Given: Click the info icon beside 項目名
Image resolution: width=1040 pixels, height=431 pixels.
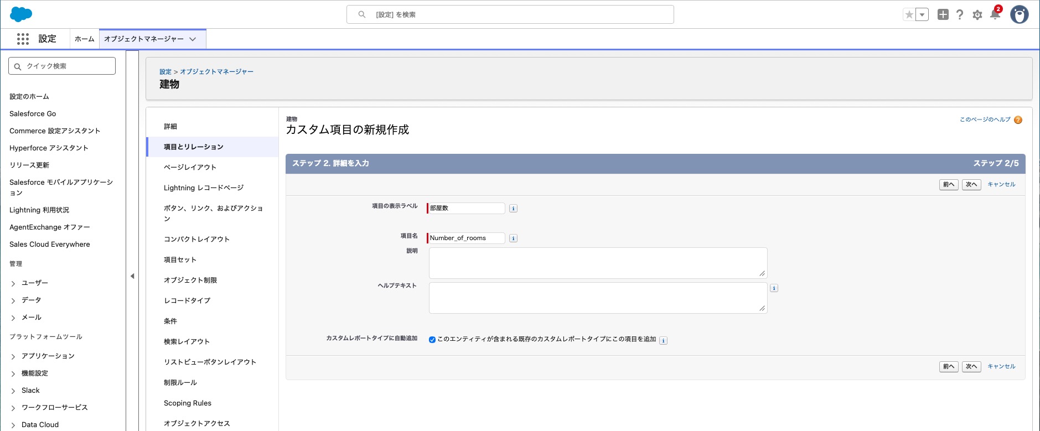Looking at the screenshot, I should [x=513, y=238].
